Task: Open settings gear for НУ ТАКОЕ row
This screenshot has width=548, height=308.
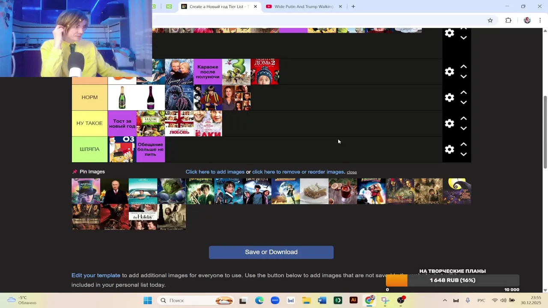Action: pos(449,124)
